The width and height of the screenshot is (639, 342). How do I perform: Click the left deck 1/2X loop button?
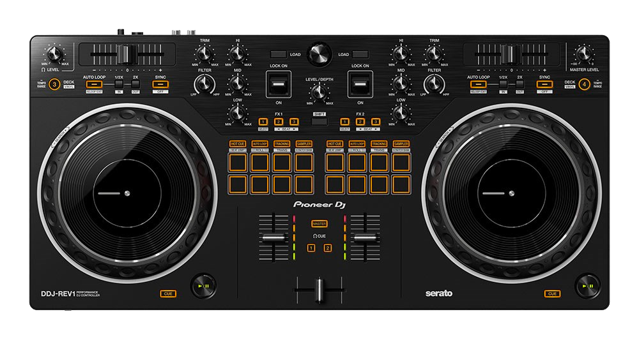tap(119, 84)
